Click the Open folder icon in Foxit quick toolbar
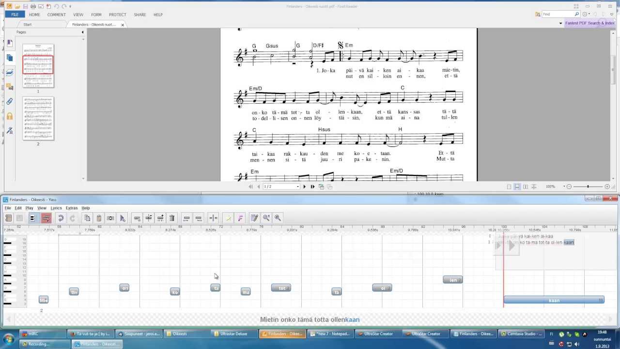Screen dimensions: 620x349 tap(17, 6)
